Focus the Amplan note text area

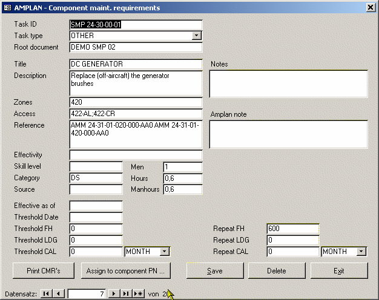coord(288,134)
